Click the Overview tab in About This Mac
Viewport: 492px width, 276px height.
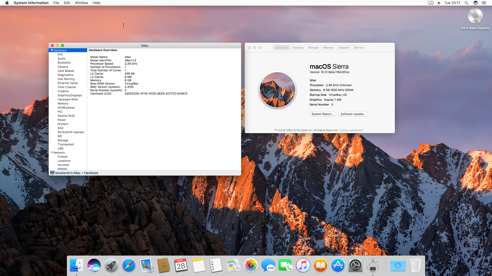pos(282,48)
